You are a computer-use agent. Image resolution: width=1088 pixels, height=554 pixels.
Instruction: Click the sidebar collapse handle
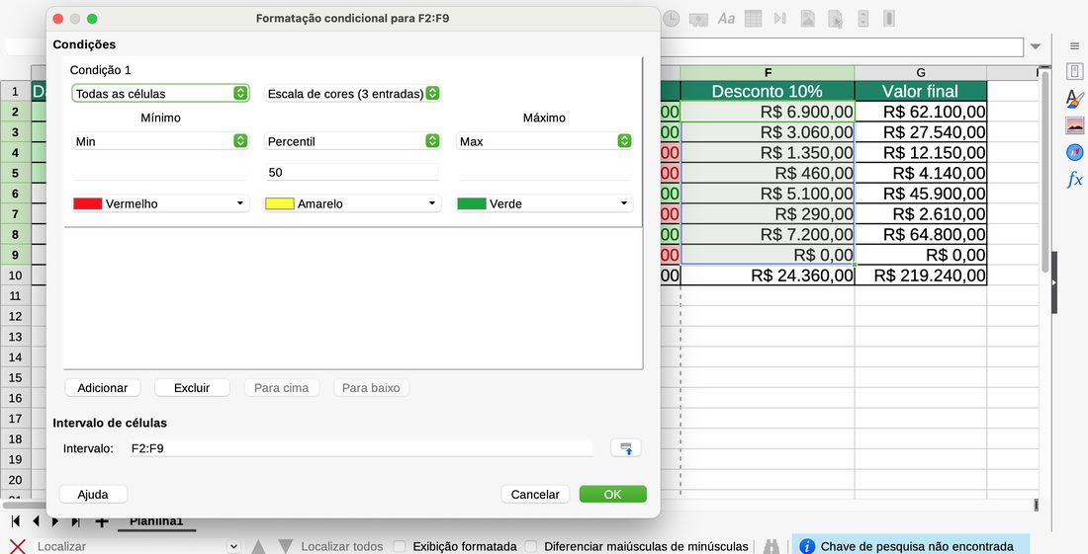tap(1054, 282)
